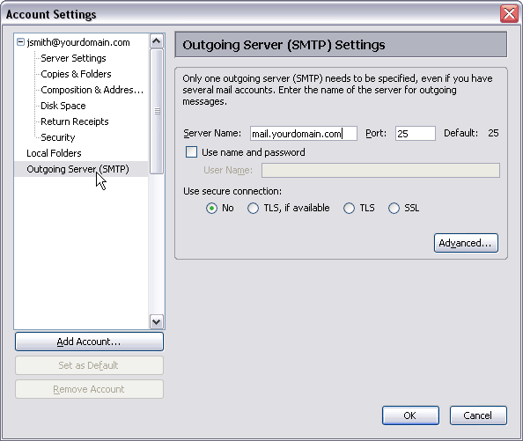Open Advanced SMTP settings
The image size is (523, 441).
(466, 243)
